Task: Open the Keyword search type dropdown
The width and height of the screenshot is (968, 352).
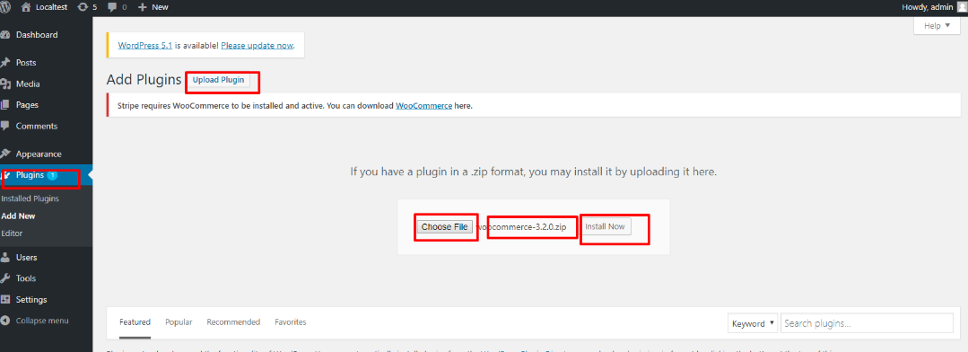Action: point(753,323)
